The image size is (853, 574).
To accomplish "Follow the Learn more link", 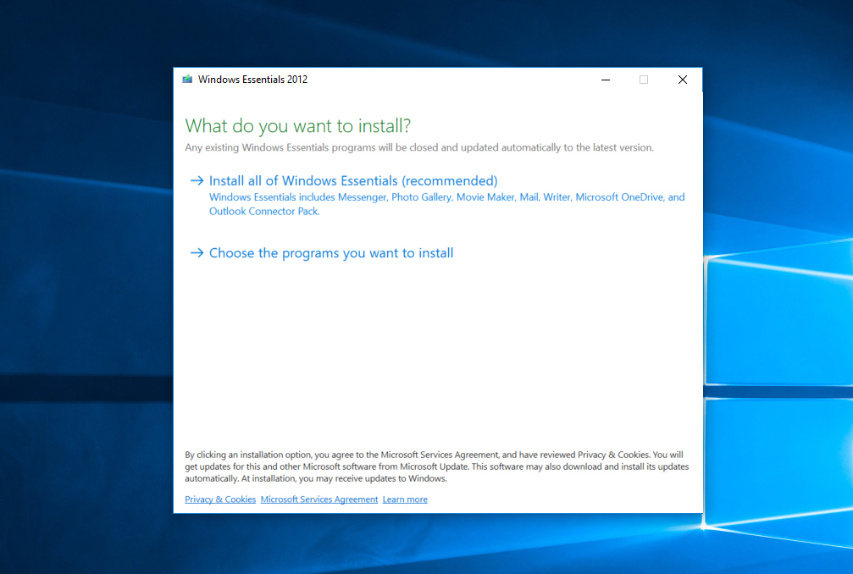I will (405, 499).
